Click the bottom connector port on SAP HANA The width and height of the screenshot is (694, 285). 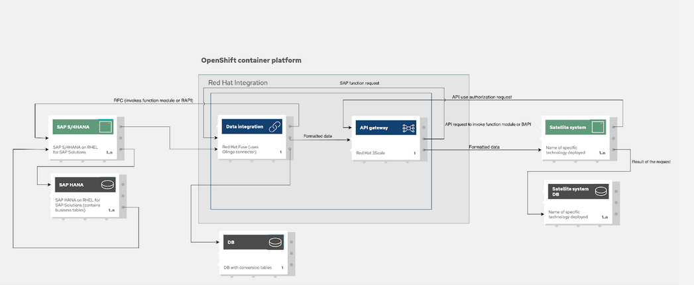123,207
